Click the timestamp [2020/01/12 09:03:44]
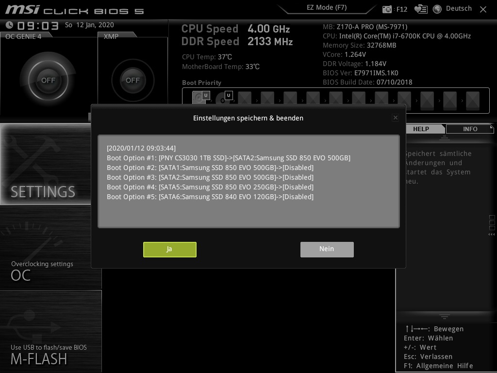The width and height of the screenshot is (497, 373). (141, 148)
